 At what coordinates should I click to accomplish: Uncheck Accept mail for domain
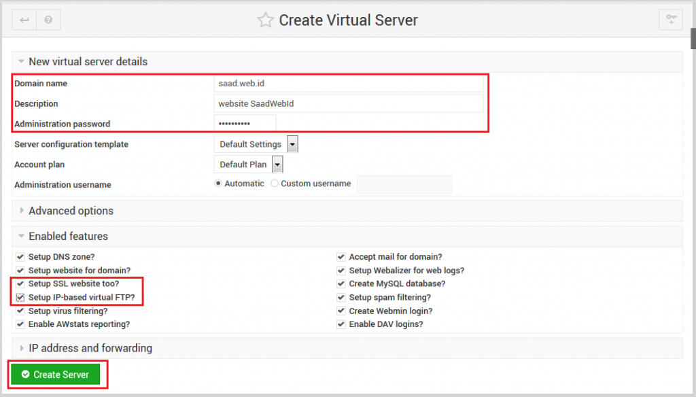click(x=341, y=257)
